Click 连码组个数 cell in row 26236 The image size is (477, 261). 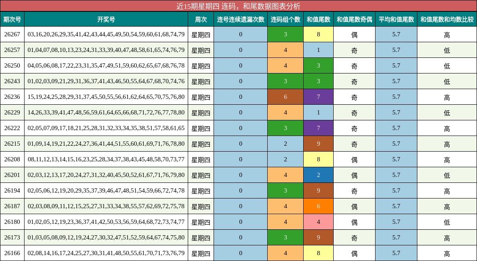pyautogui.click(x=285, y=97)
